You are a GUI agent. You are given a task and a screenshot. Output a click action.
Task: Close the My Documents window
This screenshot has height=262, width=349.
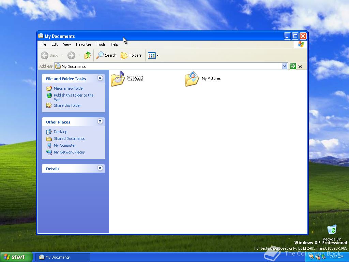tap(303, 36)
